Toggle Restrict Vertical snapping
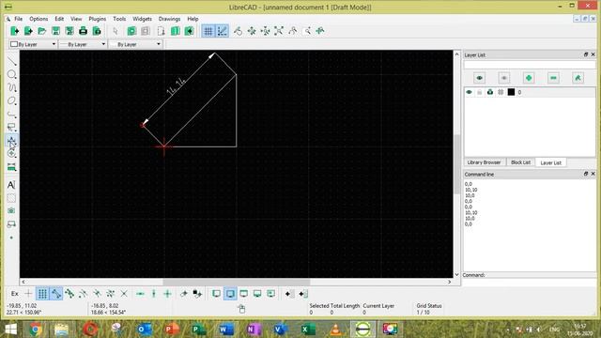Viewport: 601px width, 338px height. (x=154, y=294)
